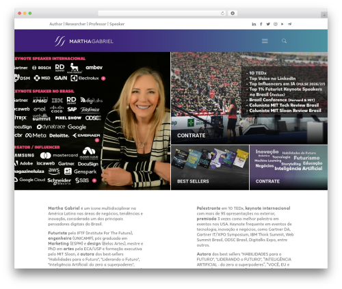Click 'Inteligência Artificial' in the word cloud
342x289 pixels.
[298, 169]
